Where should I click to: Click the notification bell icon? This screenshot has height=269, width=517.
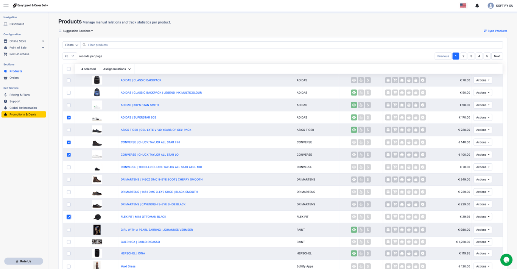(477, 6)
